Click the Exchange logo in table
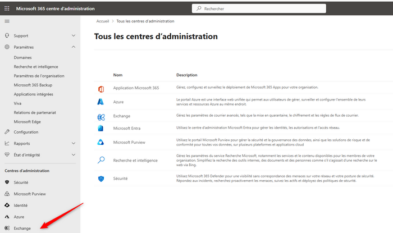The height and width of the screenshot is (233, 393). (x=101, y=117)
